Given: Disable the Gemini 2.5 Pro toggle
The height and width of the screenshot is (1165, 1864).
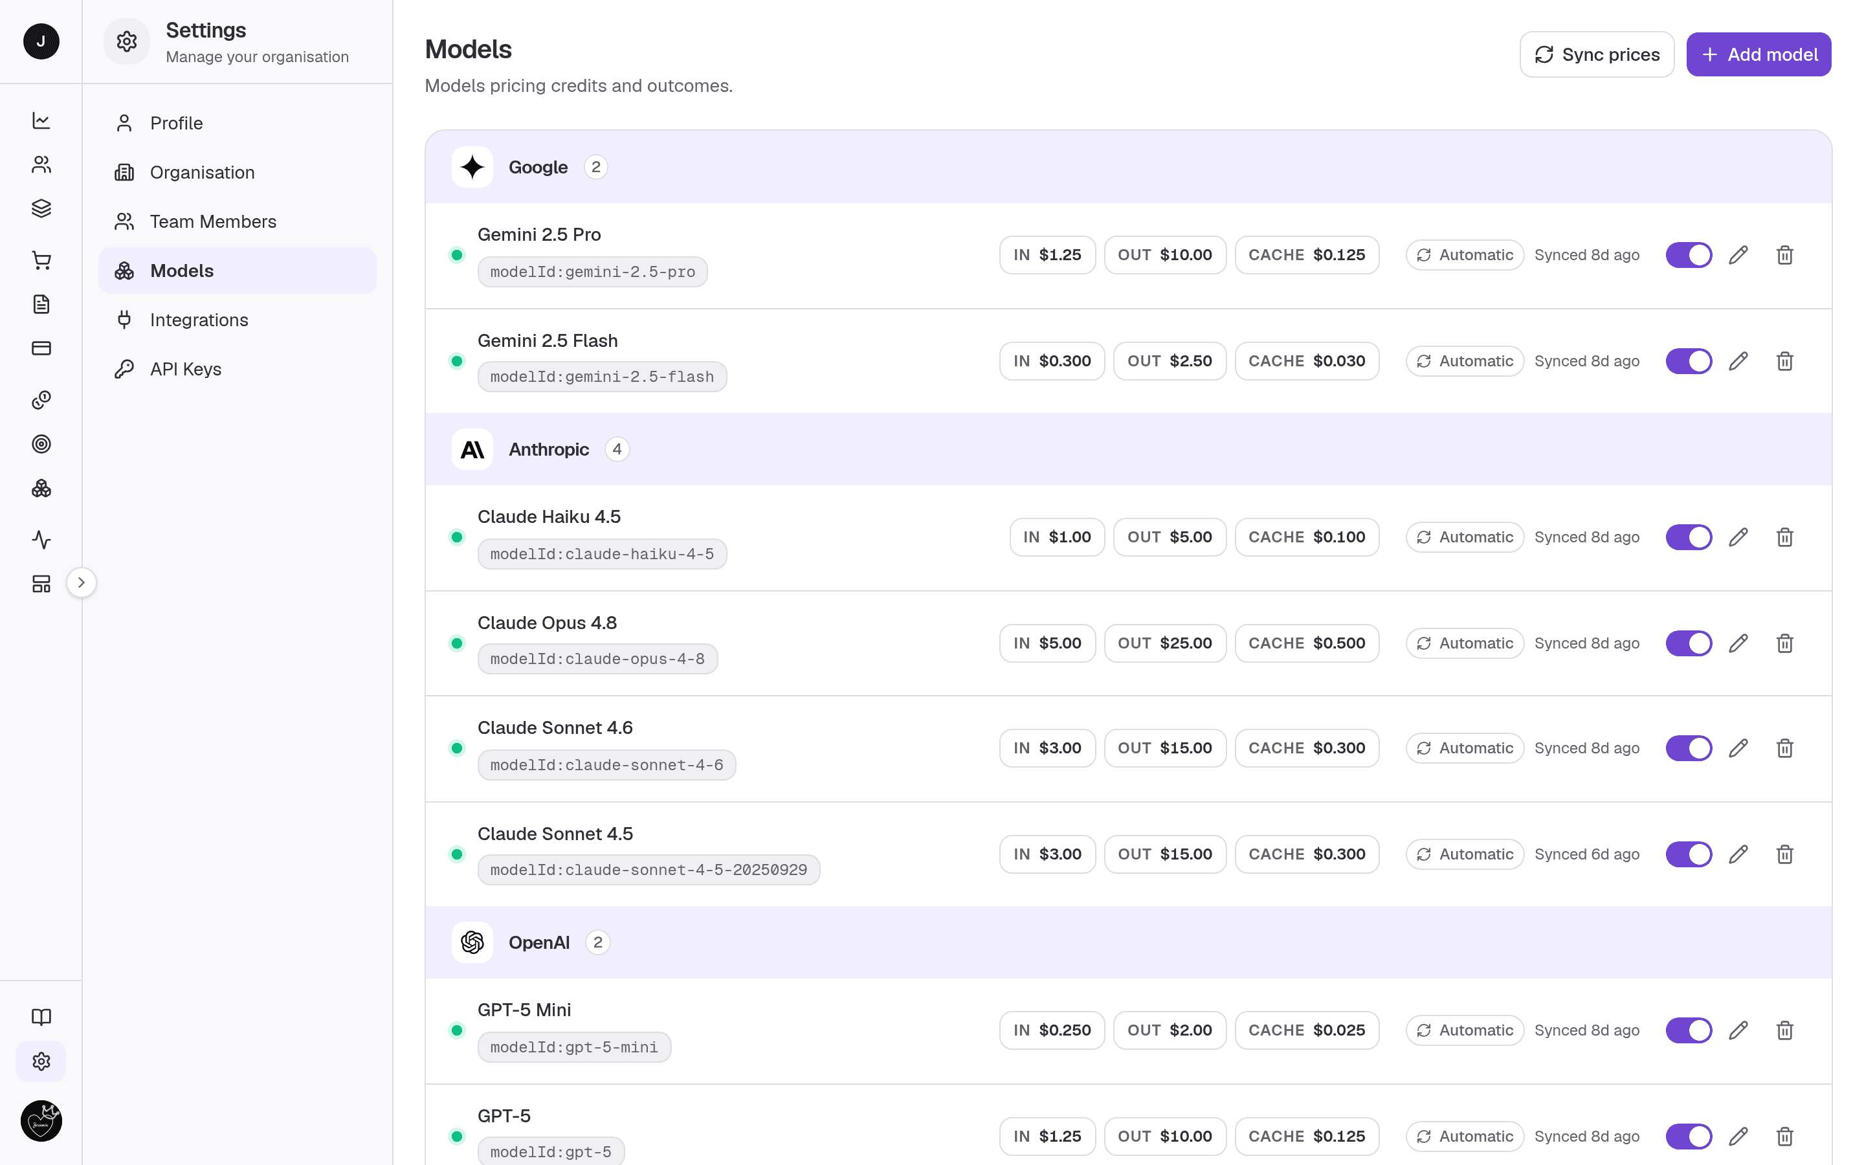Looking at the screenshot, I should coord(1689,255).
